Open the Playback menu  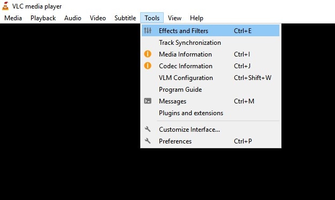point(43,18)
